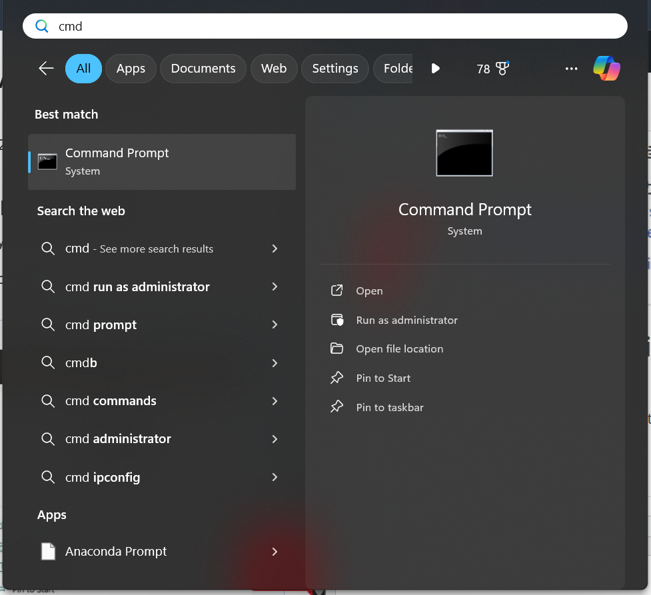Select the Web filter tab
651x595 pixels.
(x=274, y=69)
